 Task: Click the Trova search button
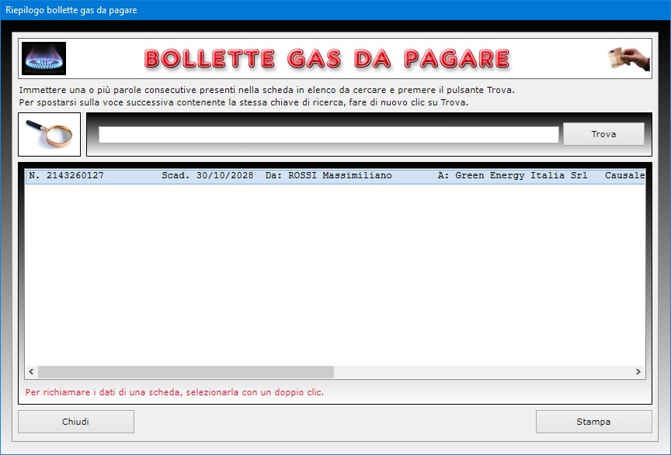point(603,134)
